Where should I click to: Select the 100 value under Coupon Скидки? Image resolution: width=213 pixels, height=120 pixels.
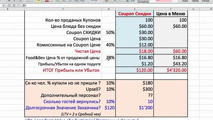[x=134, y=20]
